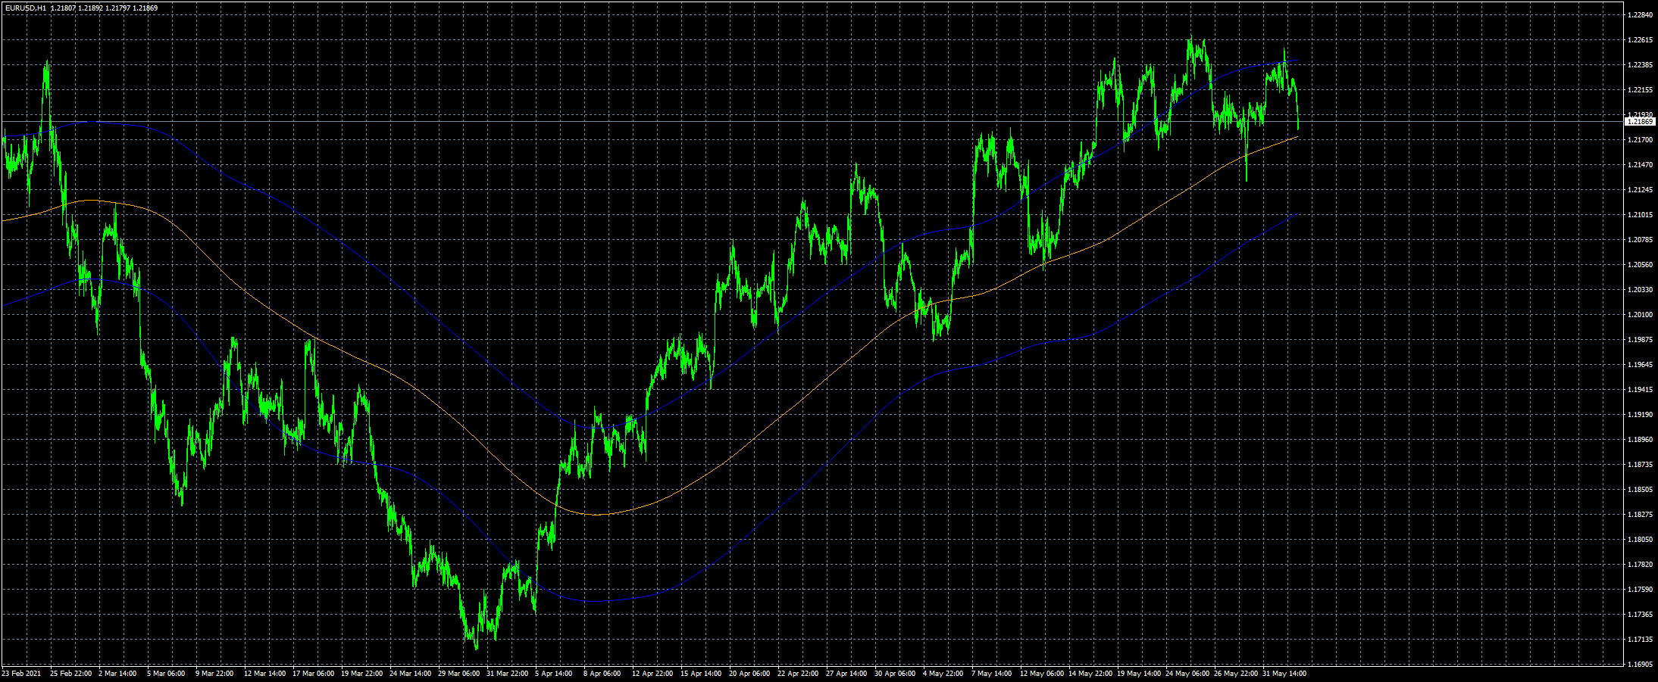Click the 4 May 22:00 time label

(943, 673)
